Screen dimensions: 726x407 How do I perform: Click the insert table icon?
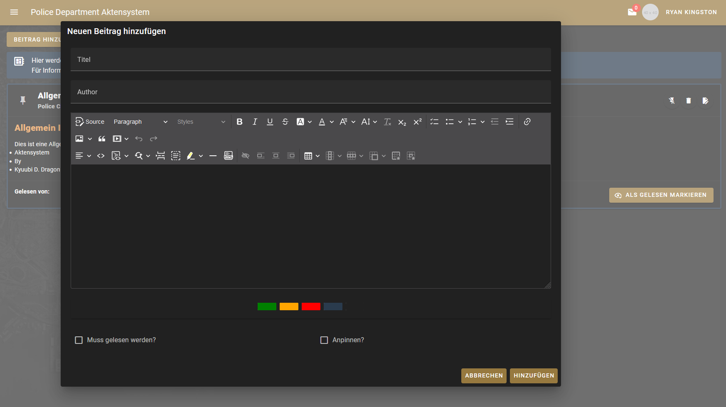(308, 156)
